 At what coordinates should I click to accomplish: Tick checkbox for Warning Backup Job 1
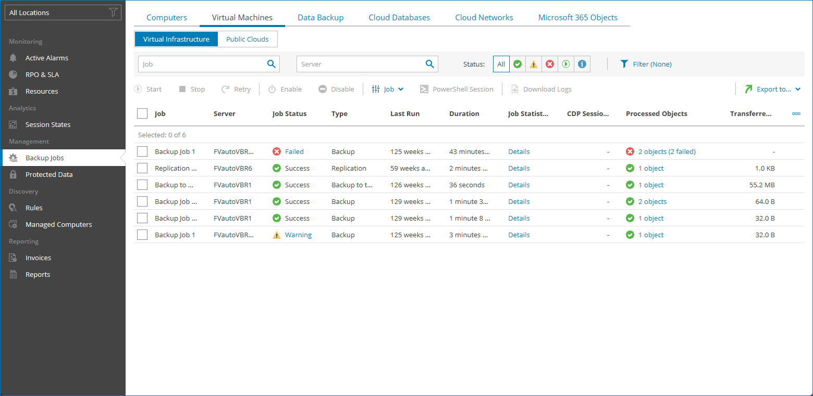coord(142,235)
